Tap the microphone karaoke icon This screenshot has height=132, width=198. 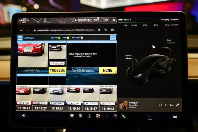178,105
